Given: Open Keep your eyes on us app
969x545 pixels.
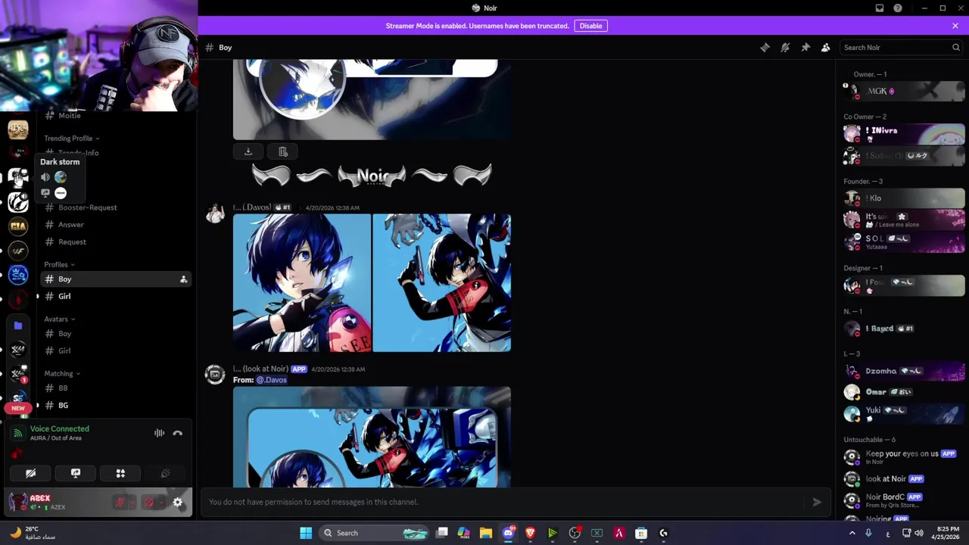Looking at the screenshot, I should click(x=903, y=457).
